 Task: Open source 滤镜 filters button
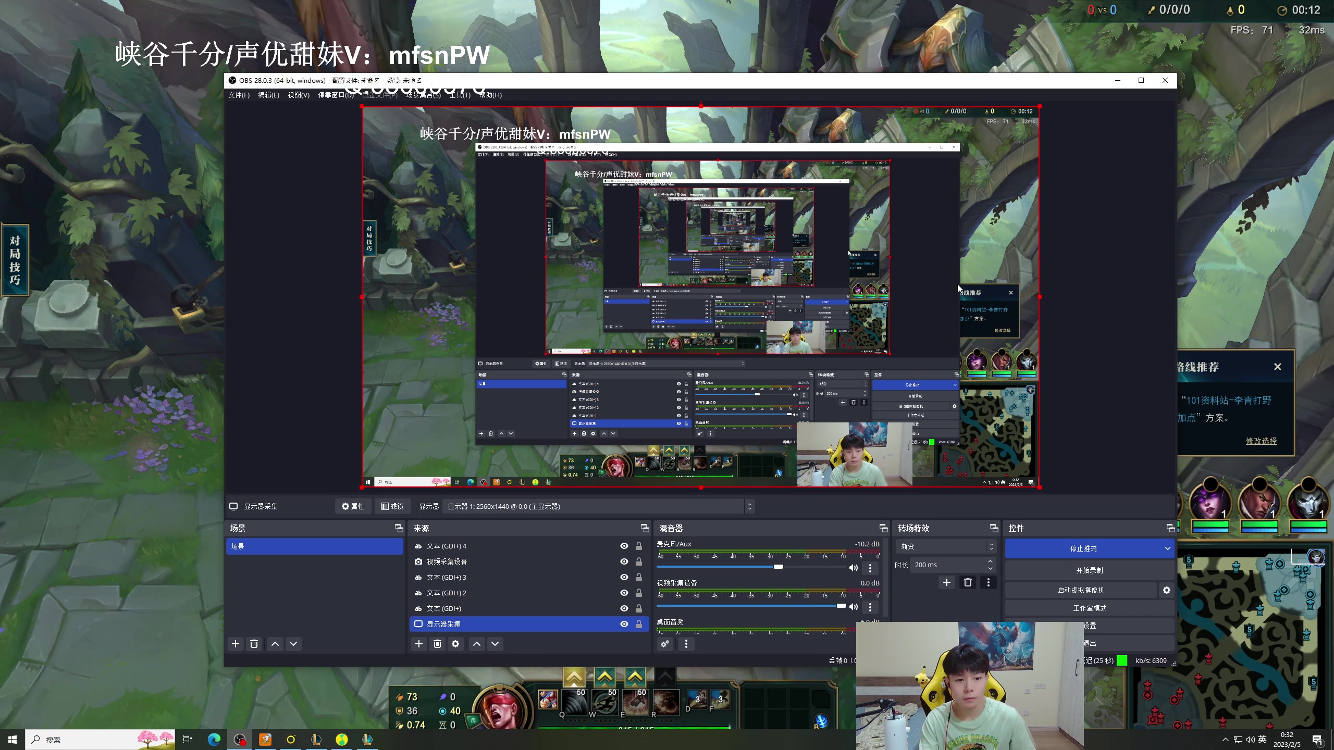(392, 506)
